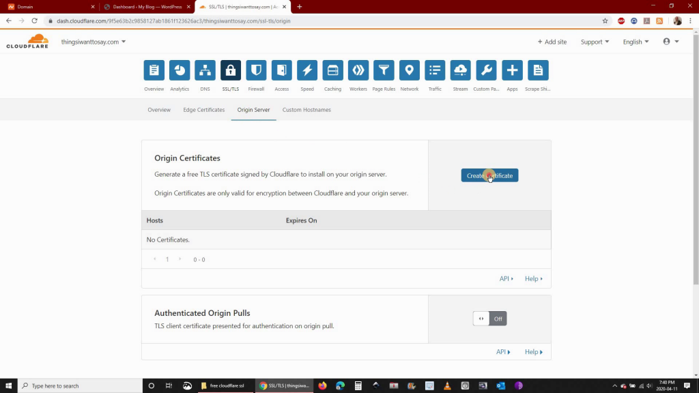Screen dimensions: 699x393
Task: Click the Hosts column header
Action: coord(155,220)
